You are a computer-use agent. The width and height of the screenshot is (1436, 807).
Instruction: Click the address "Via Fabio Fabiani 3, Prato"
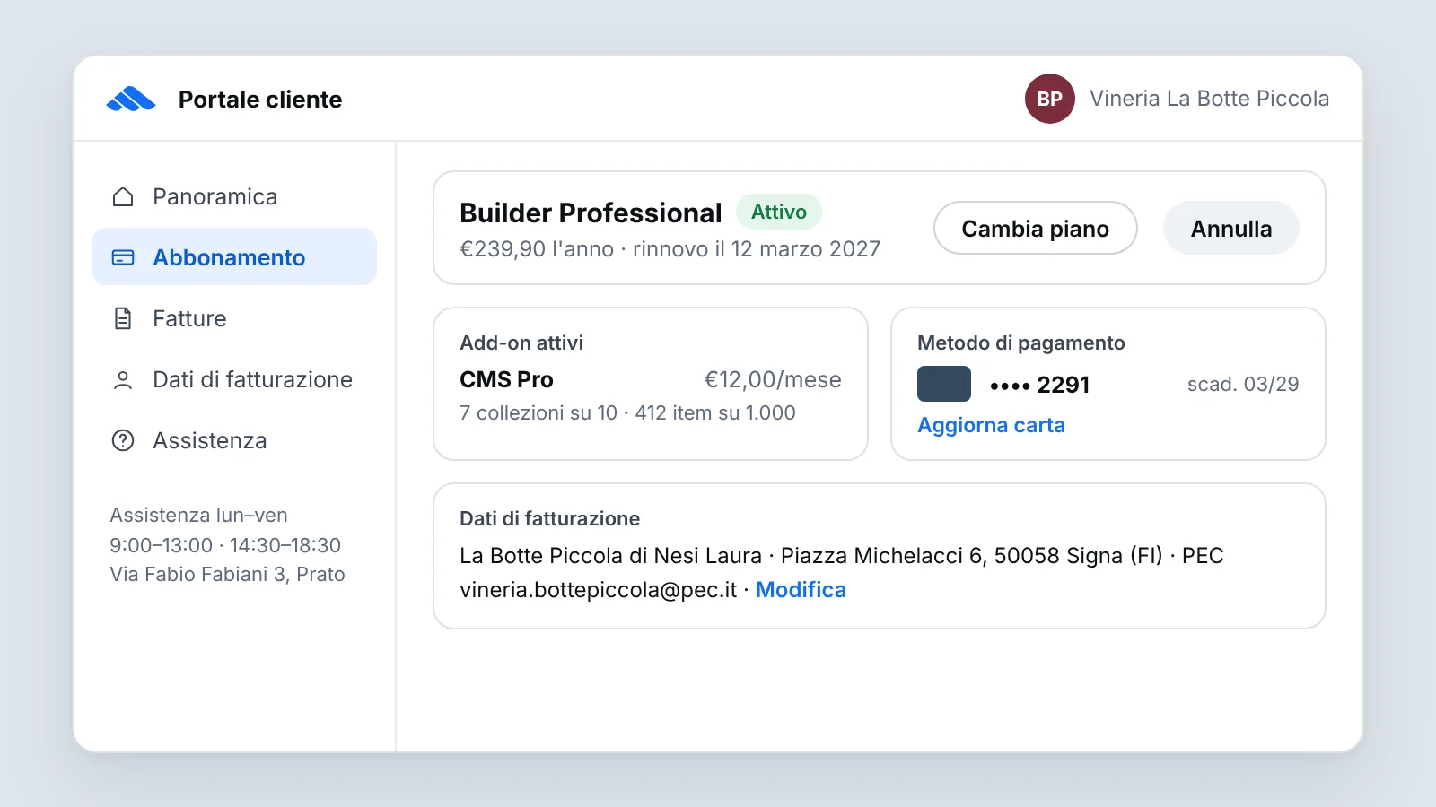click(x=228, y=575)
